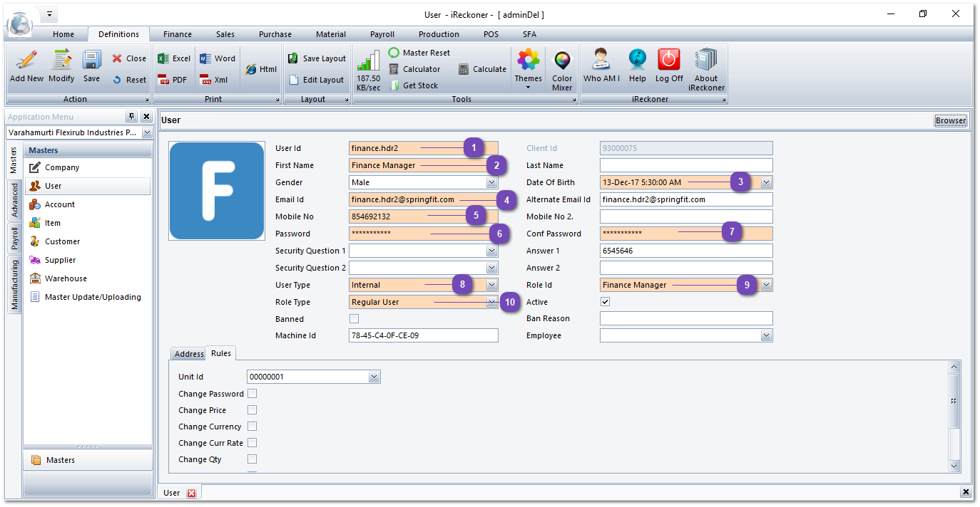Viewport: 980px width, 507px height.
Task: Export the record as PDF
Action: pyautogui.click(x=173, y=80)
